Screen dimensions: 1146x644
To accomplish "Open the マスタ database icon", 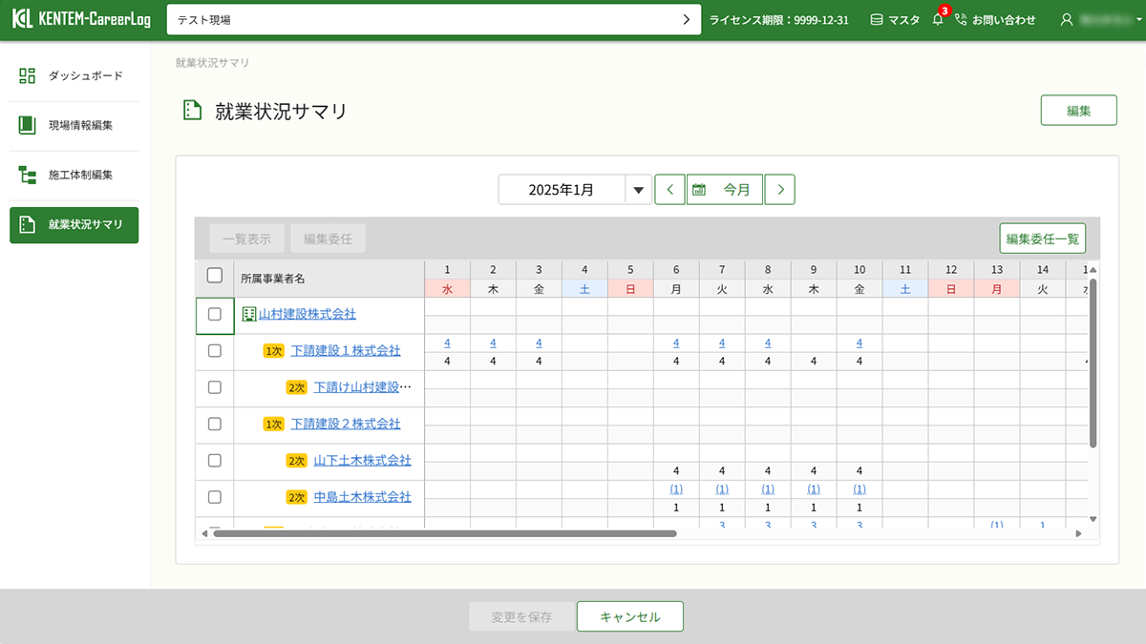I will [x=876, y=18].
